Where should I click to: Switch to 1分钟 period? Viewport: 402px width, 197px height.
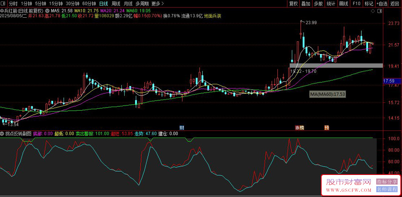pos(27,4)
